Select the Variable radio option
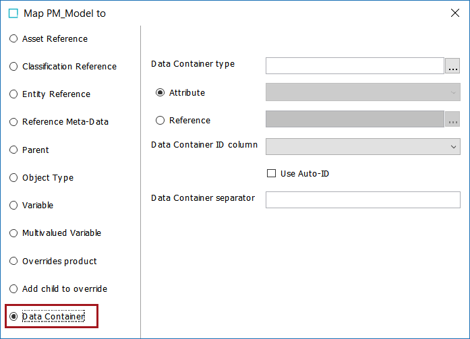 click(13, 206)
